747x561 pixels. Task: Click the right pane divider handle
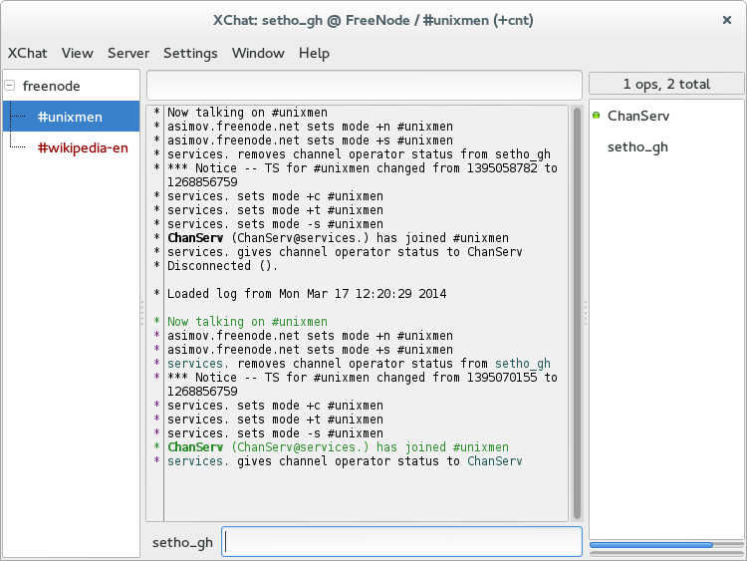pos(586,313)
